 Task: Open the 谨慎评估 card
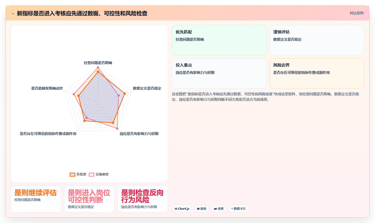tap(317, 40)
